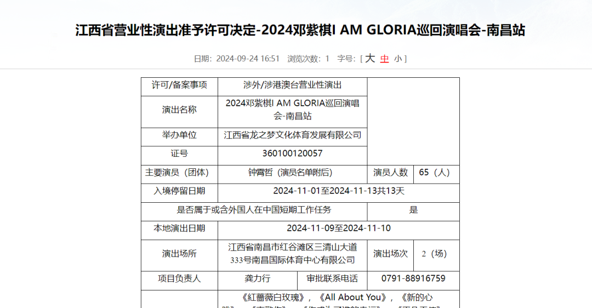Click the publish date 2024-09-24 16:51

248,59
